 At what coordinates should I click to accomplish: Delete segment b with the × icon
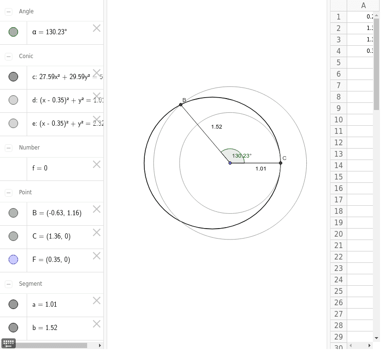[97, 324]
